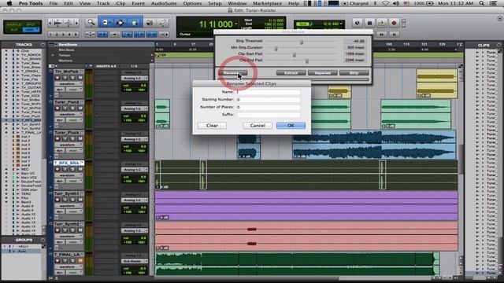This screenshot has height=283, width=504.
Task: Toggle Zoom Toggle icon below tools
Action: pos(91,34)
